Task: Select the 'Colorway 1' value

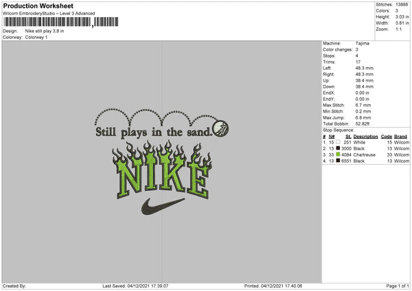Action: tap(36, 37)
